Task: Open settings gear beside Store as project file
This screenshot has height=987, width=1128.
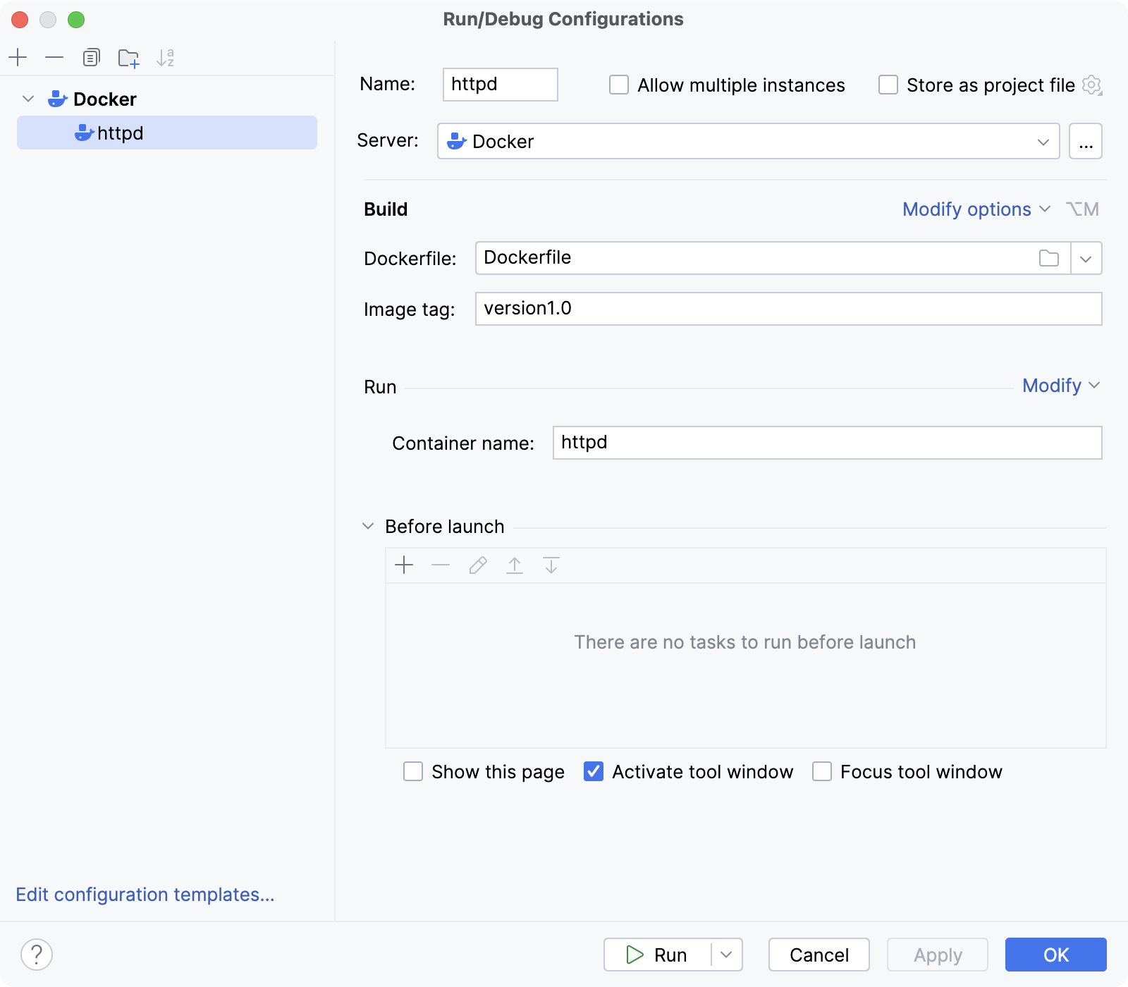Action: click(1091, 85)
